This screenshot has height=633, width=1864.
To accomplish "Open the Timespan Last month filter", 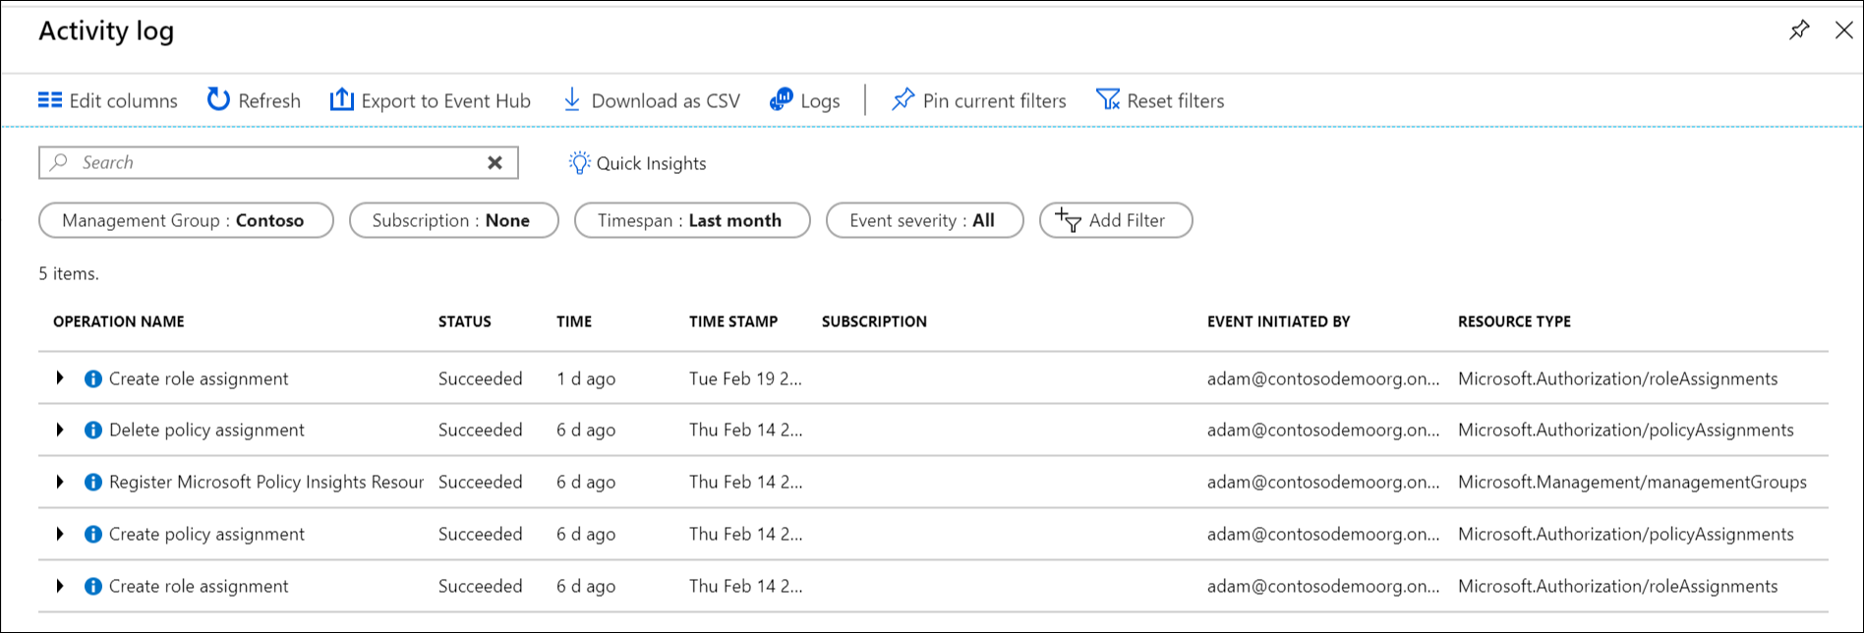I will (x=691, y=220).
